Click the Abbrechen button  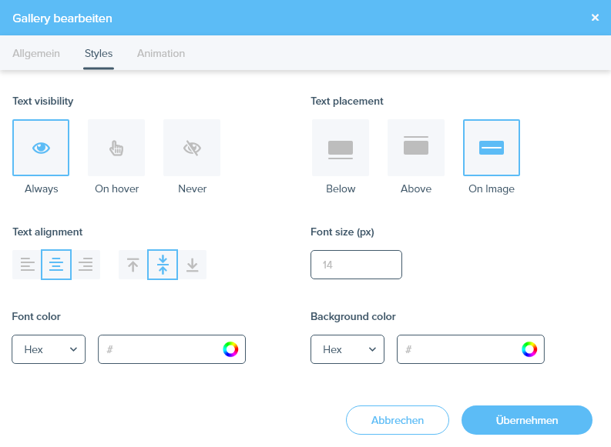click(x=398, y=420)
